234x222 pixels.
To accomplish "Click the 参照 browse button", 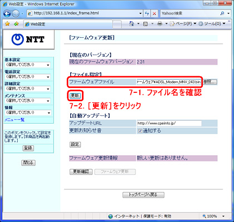I will coord(210,82).
